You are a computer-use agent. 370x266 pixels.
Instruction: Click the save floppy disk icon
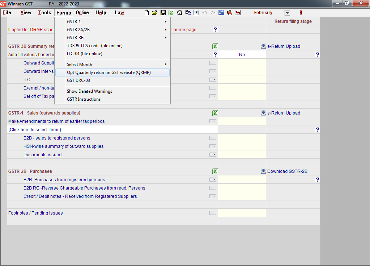pyautogui.click(x=163, y=13)
